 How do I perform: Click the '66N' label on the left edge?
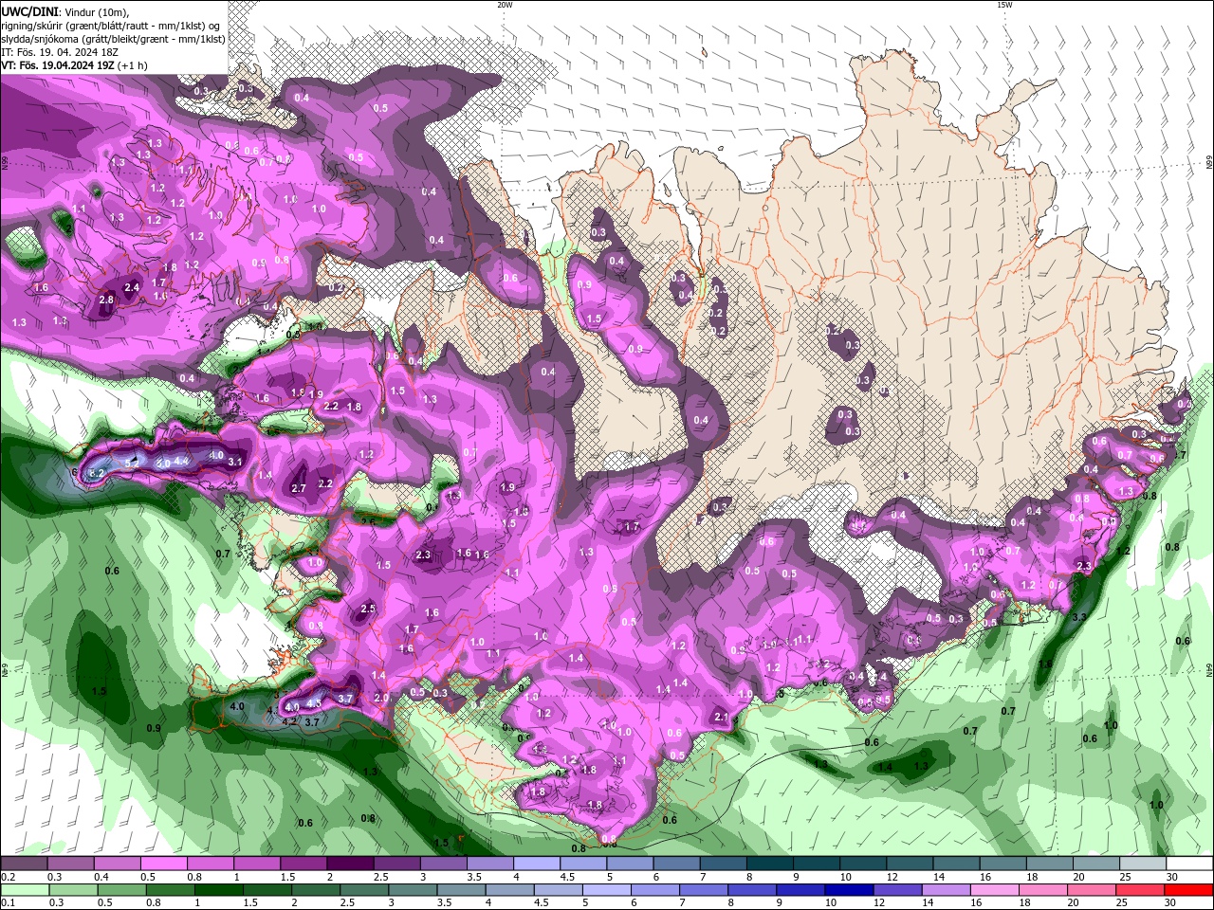click(x=5, y=163)
